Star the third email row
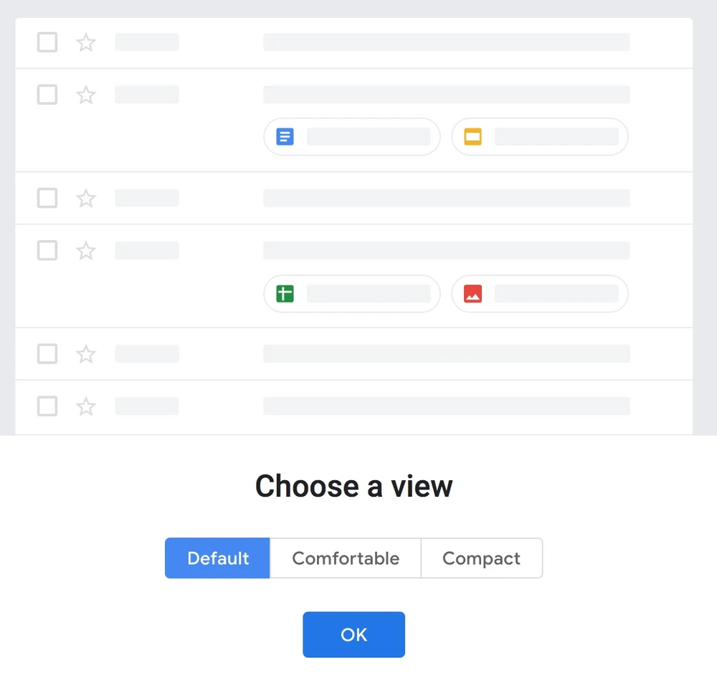Image resolution: width=717 pixels, height=673 pixels. pos(86,198)
